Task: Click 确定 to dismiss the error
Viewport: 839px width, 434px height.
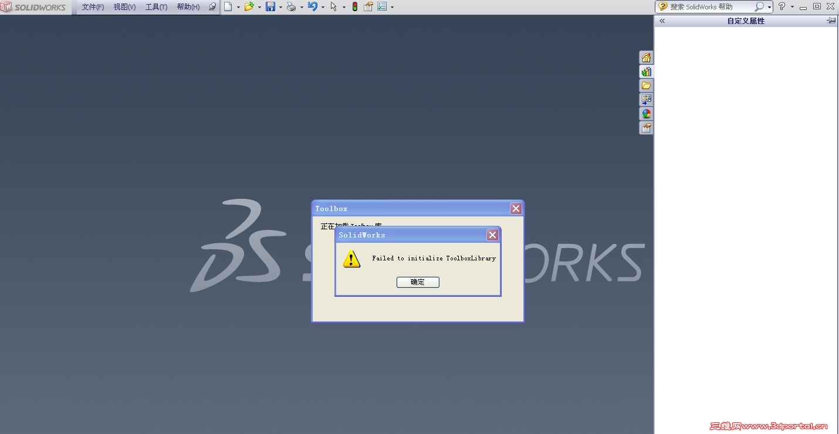Action: click(418, 282)
